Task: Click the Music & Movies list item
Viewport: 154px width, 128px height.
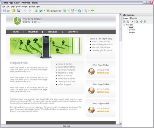Action: tap(65, 76)
